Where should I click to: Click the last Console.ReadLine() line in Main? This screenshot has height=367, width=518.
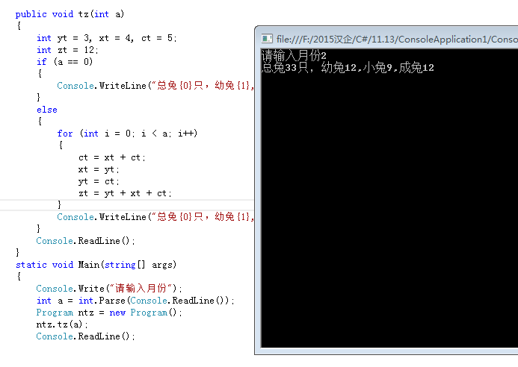point(85,336)
